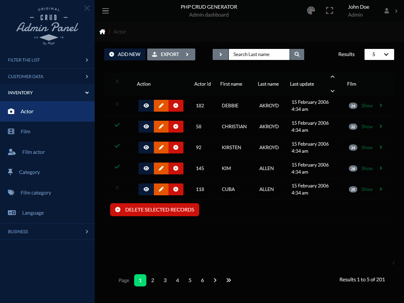Image resolution: width=404 pixels, height=303 pixels.
Task: Toggle selection for the DEBBIE row
Action: click(117, 104)
